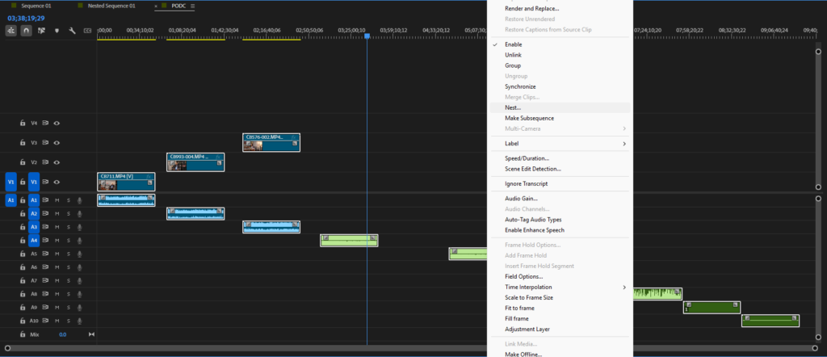This screenshot has height=357, width=827.
Task: Select the C8576-002.MP4 clip on V3
Action: (271, 142)
